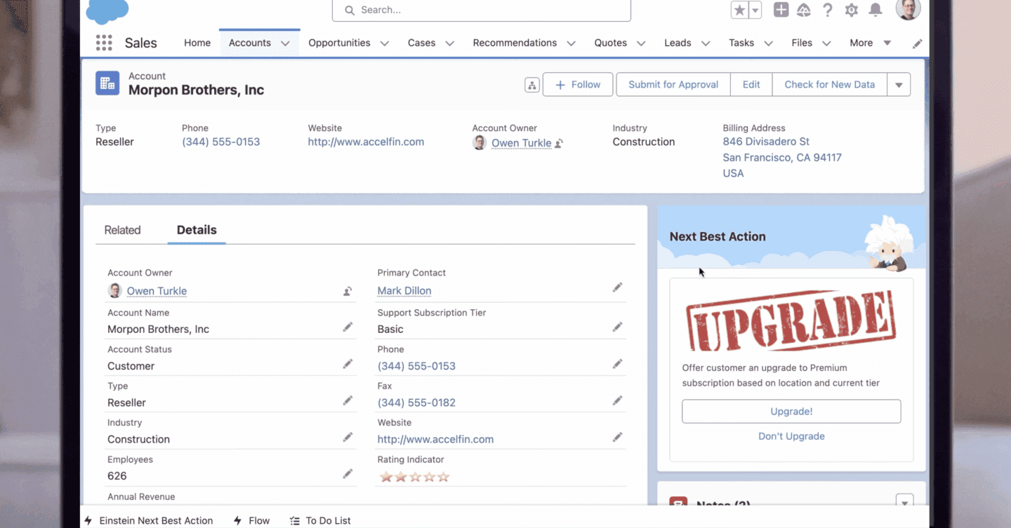Open Owen Turkle link in header
This screenshot has height=528, width=1011.
coord(521,143)
